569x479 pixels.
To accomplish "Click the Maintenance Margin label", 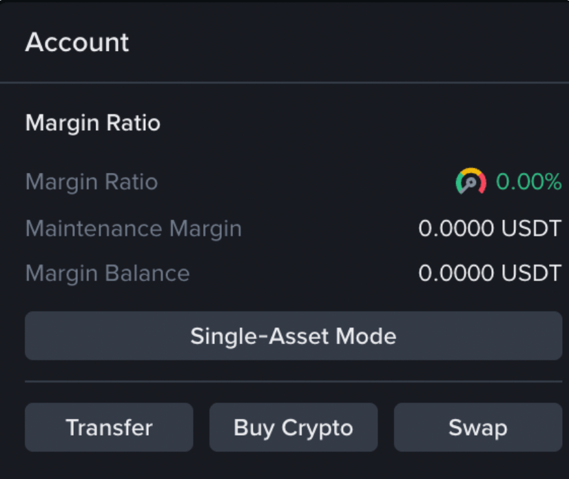I will (134, 228).
